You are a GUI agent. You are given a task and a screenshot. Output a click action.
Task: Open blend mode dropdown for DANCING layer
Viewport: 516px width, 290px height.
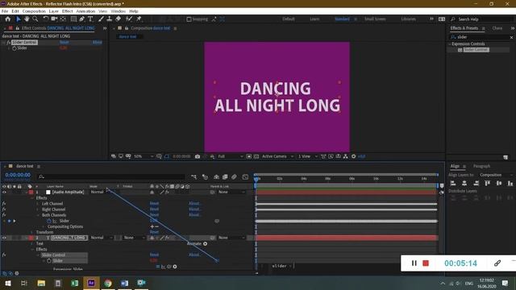pyautogui.click(x=102, y=238)
